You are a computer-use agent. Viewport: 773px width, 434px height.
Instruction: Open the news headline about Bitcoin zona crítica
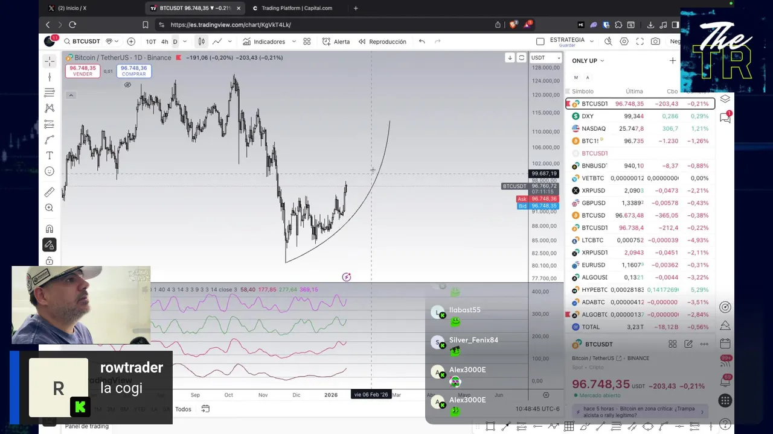click(640, 412)
